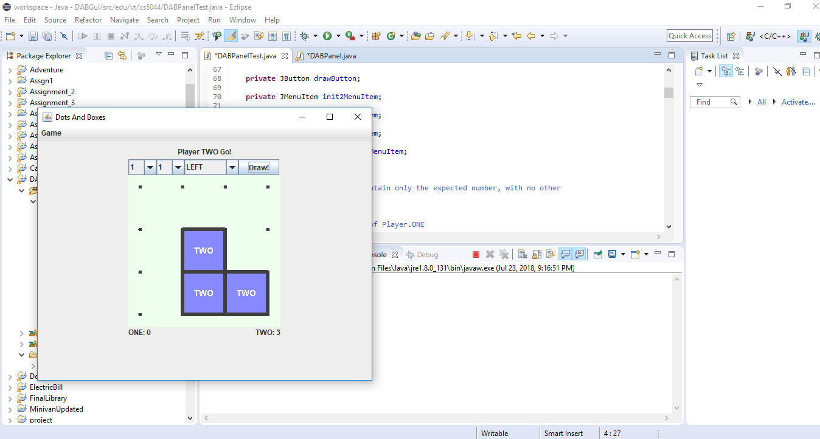Image resolution: width=820 pixels, height=439 pixels.
Task: Switch to the DABPanel.java editor tab
Action: (331, 55)
